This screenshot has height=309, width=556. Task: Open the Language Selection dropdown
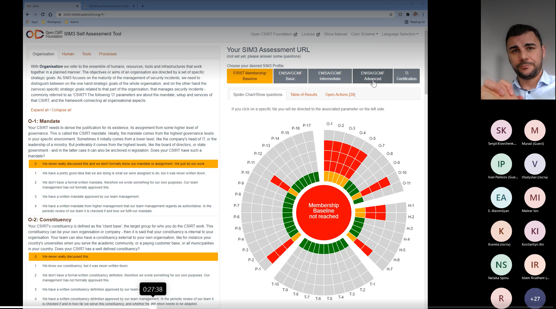(x=400, y=34)
